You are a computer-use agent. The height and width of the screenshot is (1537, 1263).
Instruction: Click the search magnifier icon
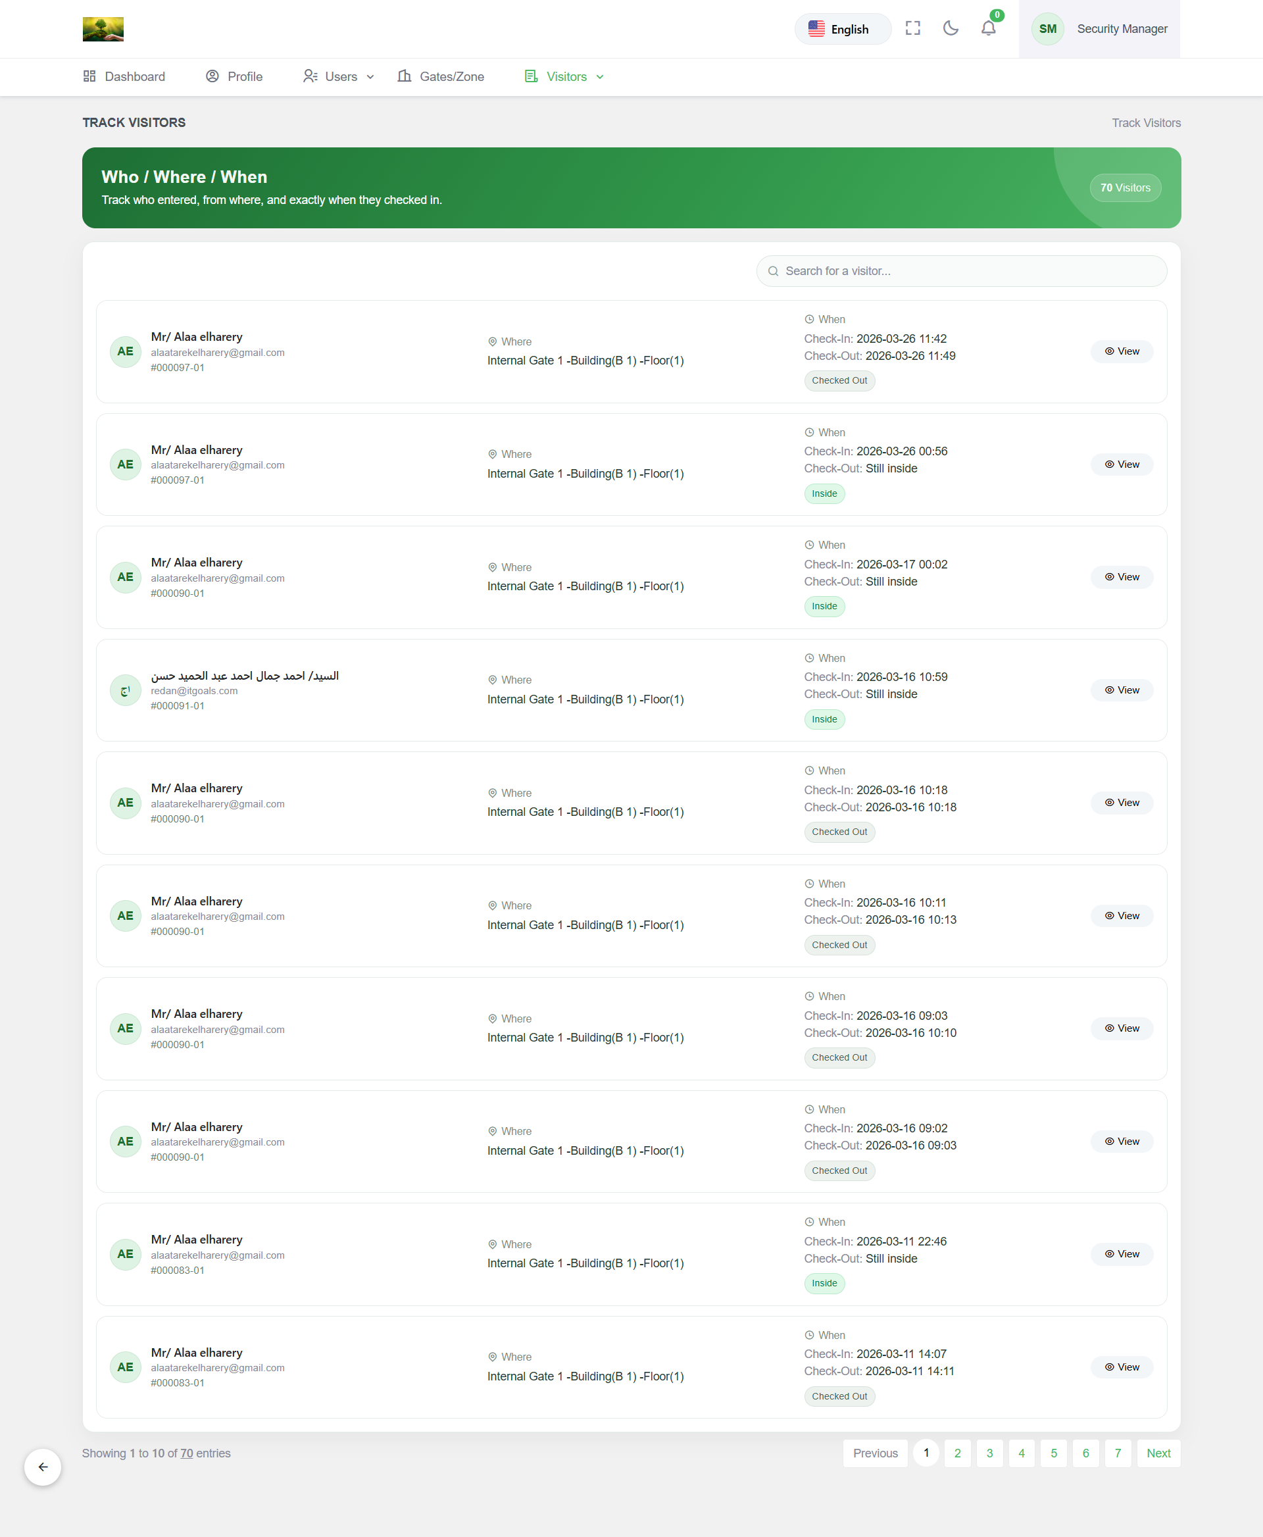click(773, 272)
